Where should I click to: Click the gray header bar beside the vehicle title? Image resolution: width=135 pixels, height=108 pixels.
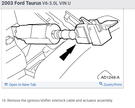coord(102,4)
